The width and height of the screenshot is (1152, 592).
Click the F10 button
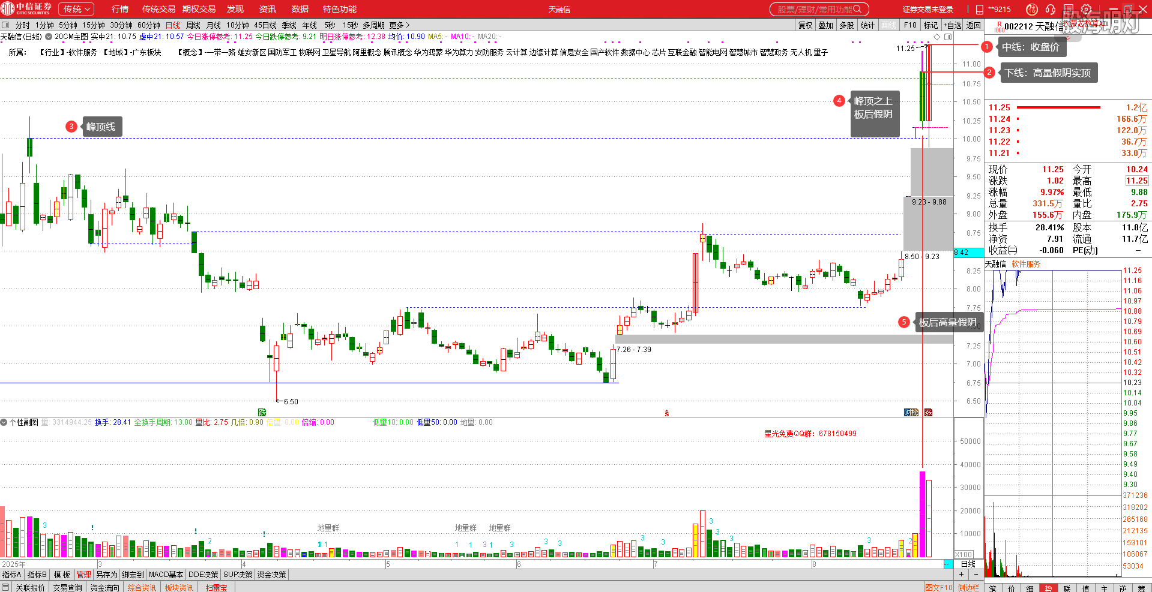click(910, 25)
